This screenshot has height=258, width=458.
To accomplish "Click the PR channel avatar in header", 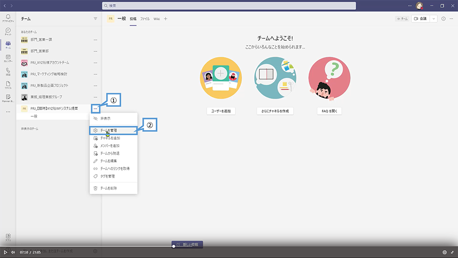I will pos(111,19).
